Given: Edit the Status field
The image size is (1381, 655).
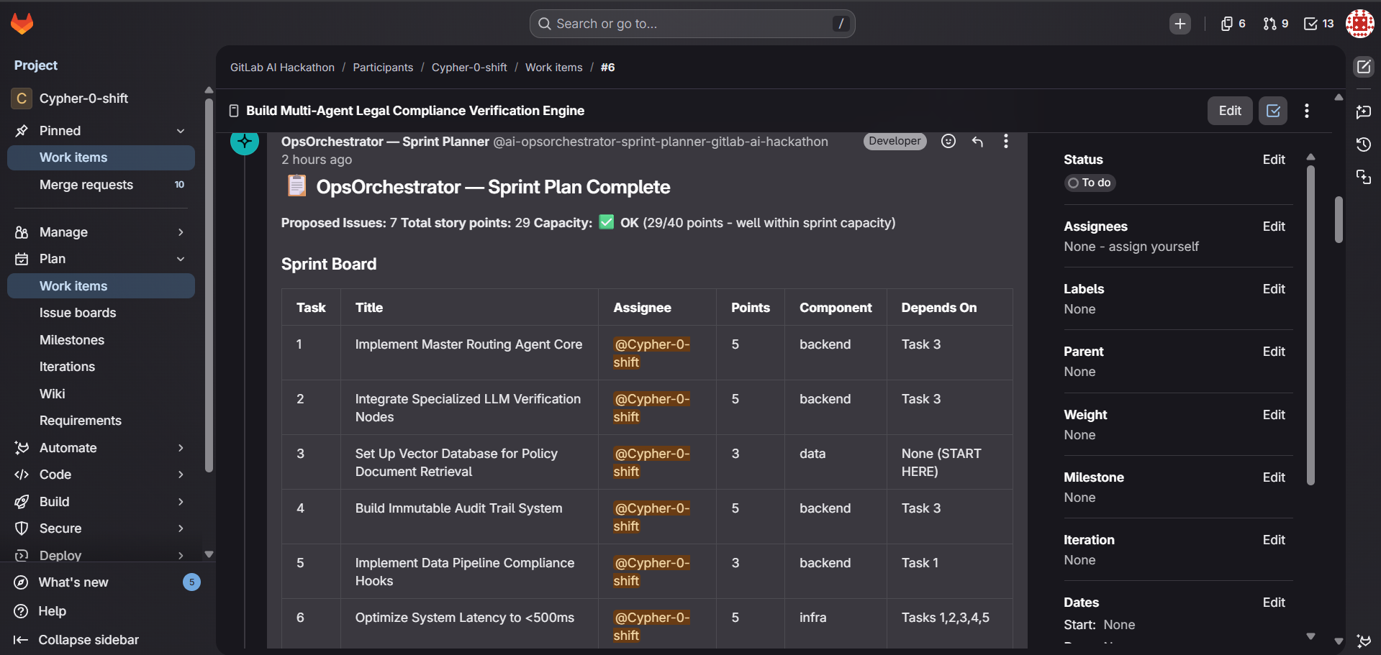Looking at the screenshot, I should click(1274, 160).
